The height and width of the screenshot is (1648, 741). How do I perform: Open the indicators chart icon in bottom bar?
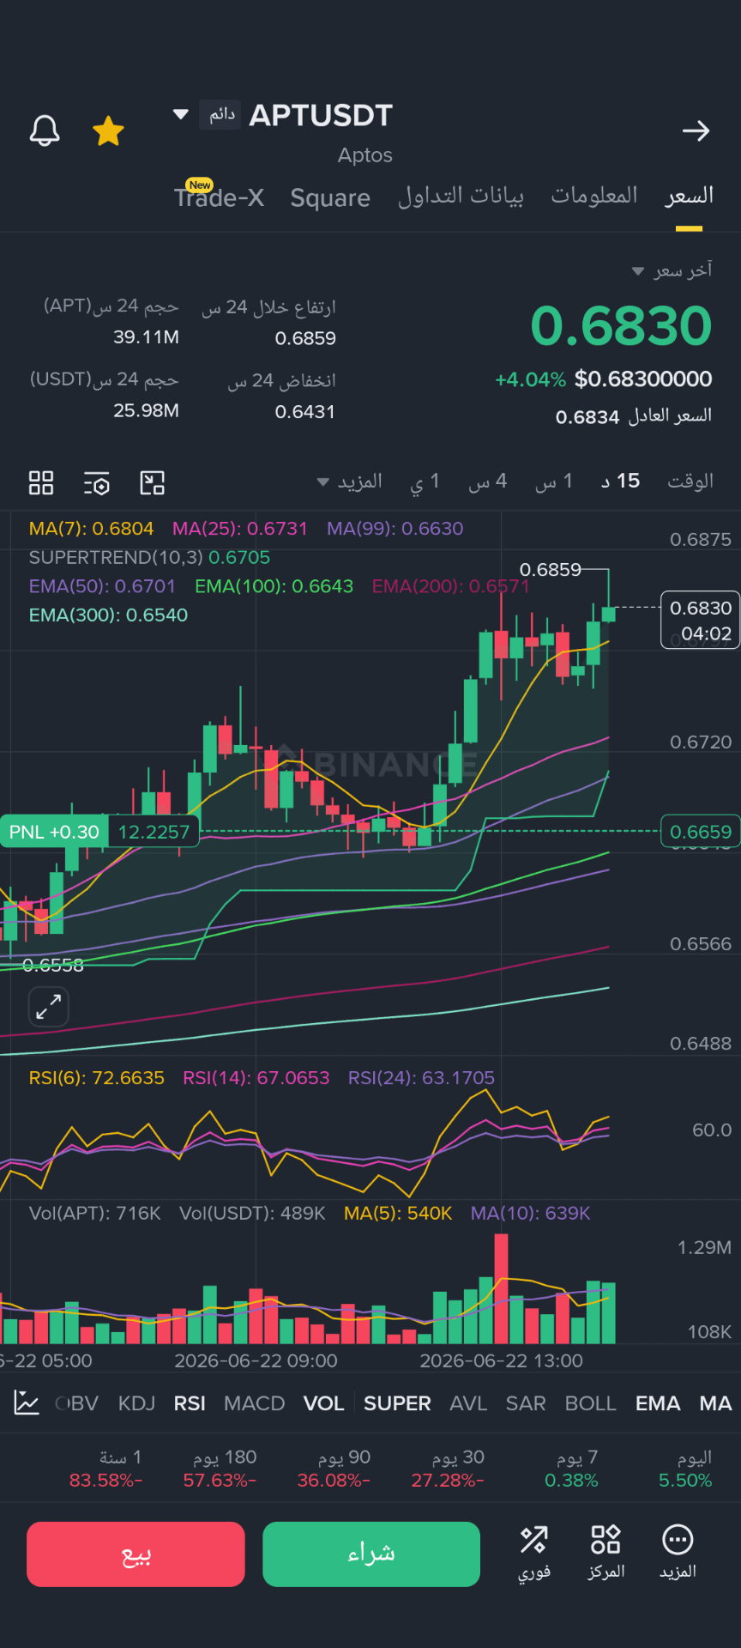27,1403
